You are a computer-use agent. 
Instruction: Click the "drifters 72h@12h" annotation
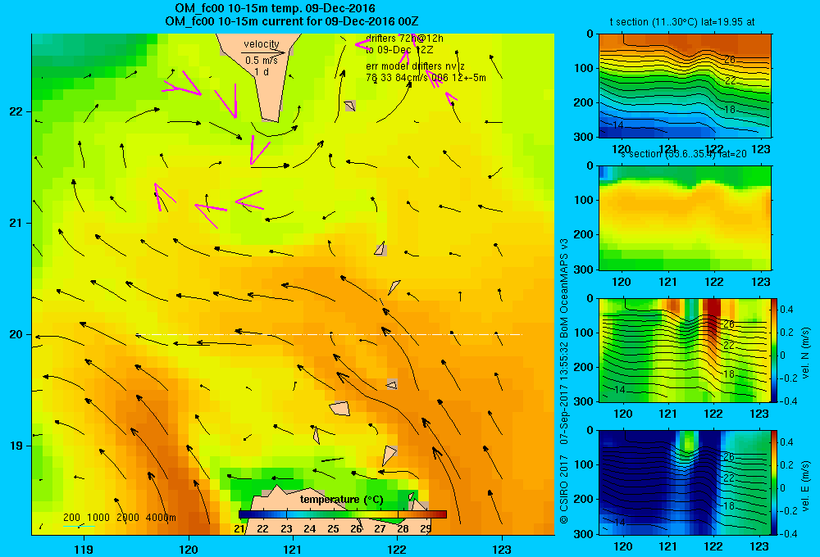[x=404, y=38]
